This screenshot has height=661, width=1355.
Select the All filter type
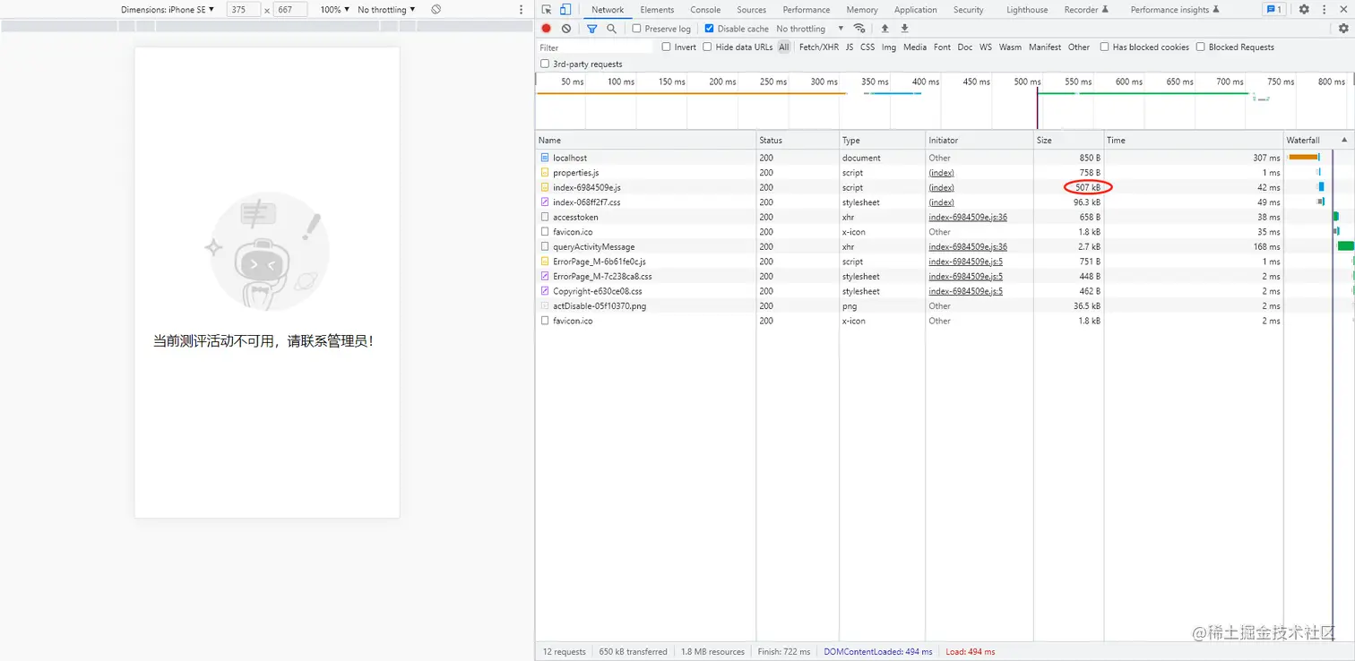pos(784,47)
